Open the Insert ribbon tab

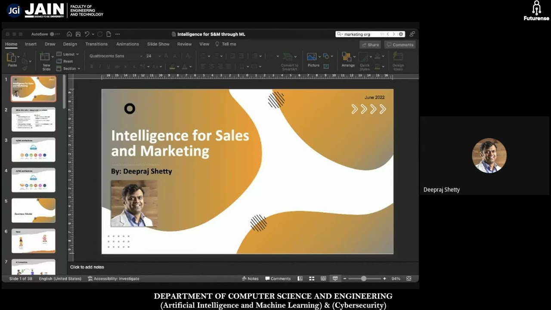[x=31, y=44]
